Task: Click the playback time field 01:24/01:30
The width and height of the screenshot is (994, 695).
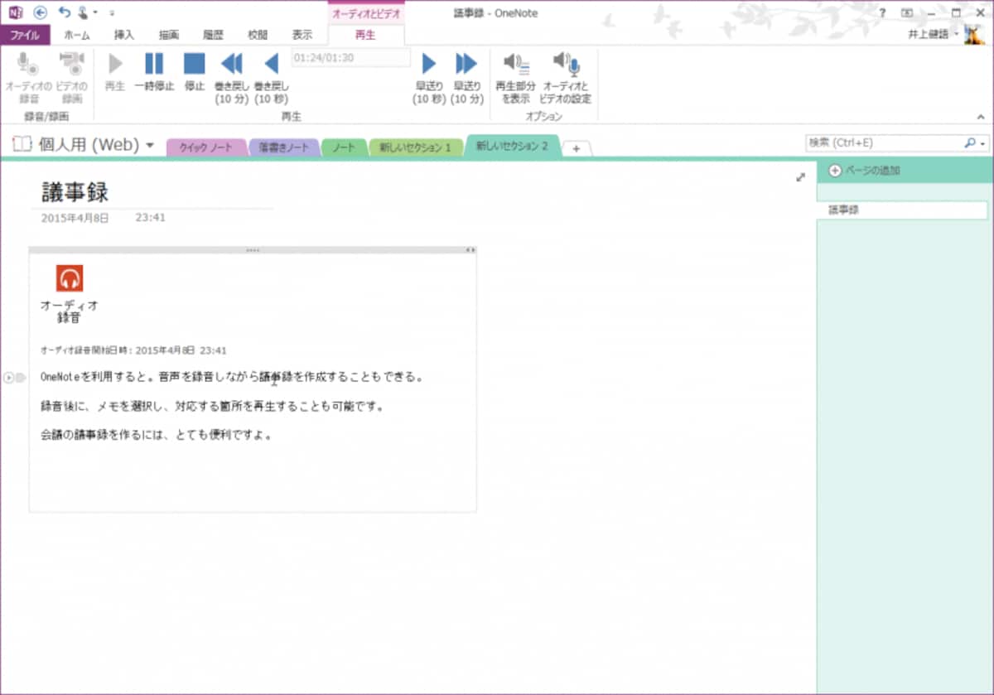Action: coord(351,58)
